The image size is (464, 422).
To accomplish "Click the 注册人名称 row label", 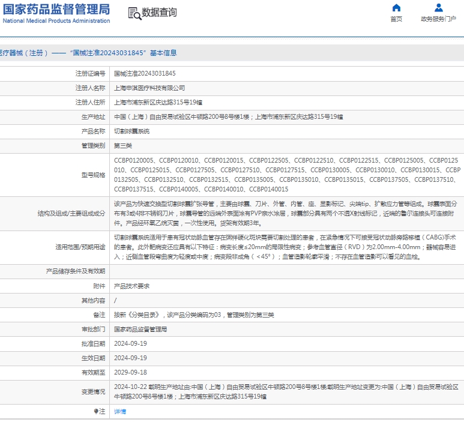I will (90, 88).
